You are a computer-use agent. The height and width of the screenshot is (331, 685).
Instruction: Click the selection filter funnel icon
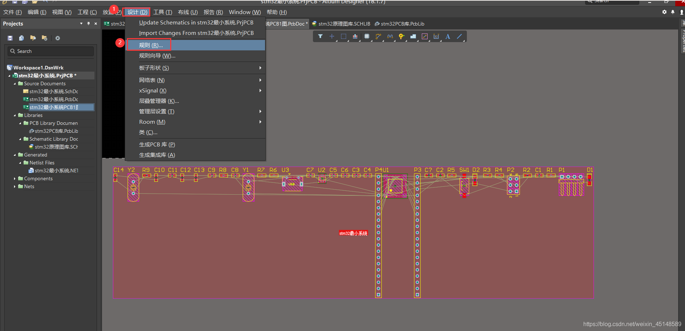tap(320, 36)
